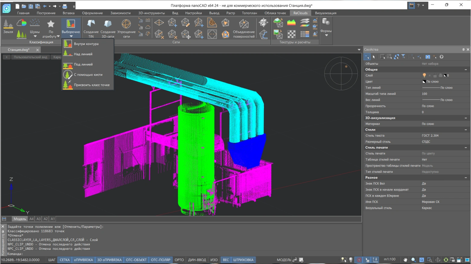
Task: Switch to the A4 layout tab
Action: click(x=31, y=219)
